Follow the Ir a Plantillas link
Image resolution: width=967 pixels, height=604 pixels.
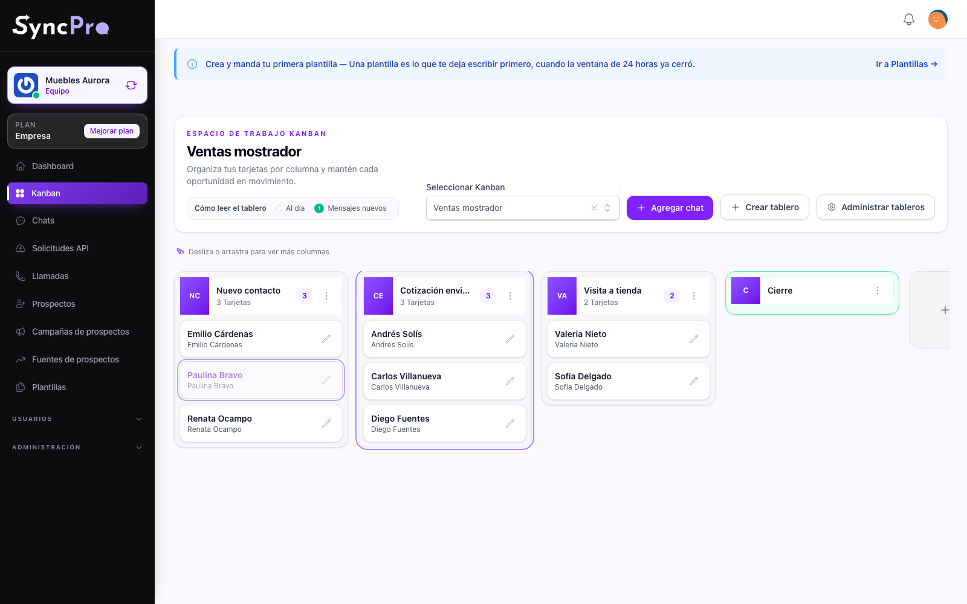(x=907, y=64)
